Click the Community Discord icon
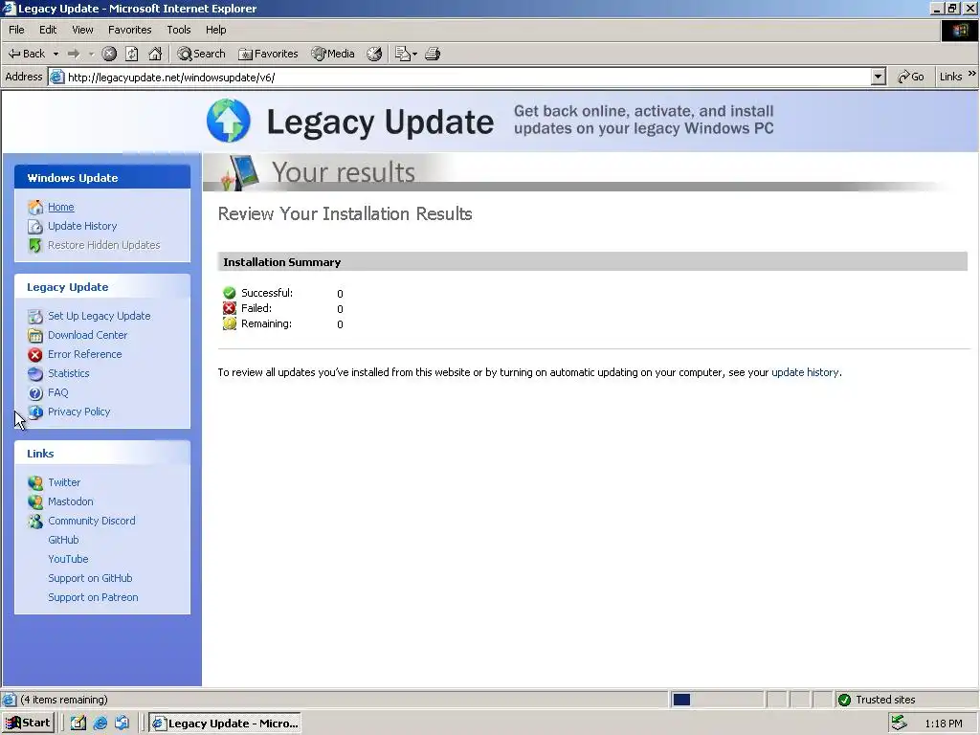980x735 pixels. (x=35, y=522)
